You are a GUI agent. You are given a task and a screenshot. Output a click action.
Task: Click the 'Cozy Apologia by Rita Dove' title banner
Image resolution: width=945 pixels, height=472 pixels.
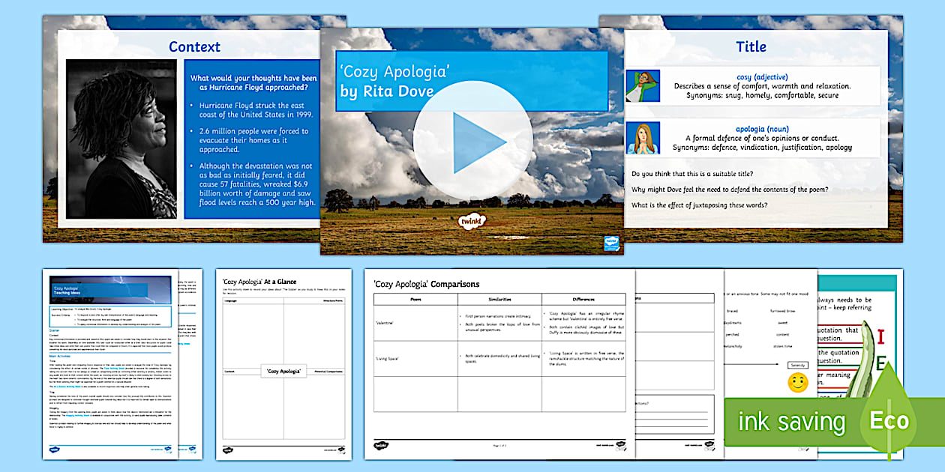pyautogui.click(x=471, y=82)
